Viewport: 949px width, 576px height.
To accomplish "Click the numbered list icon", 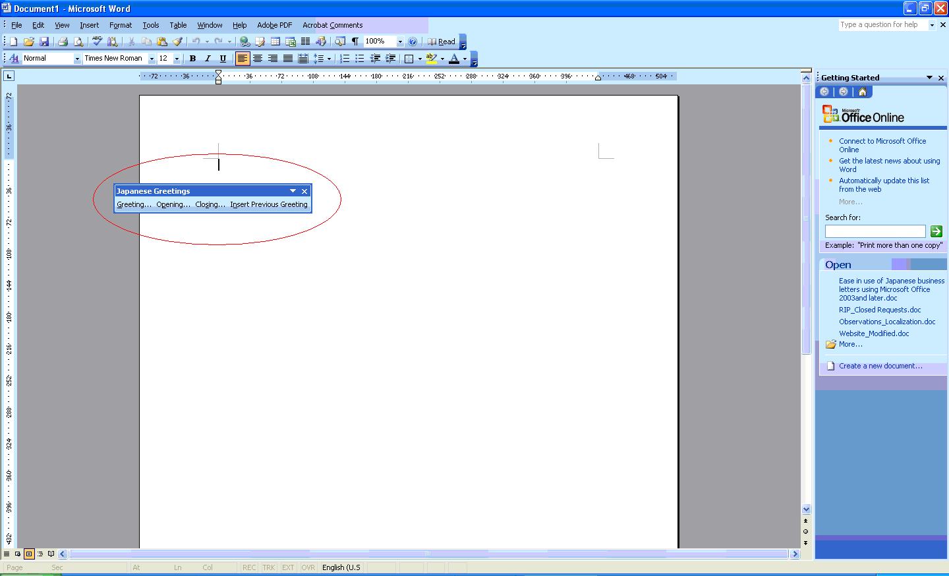I will pos(344,59).
